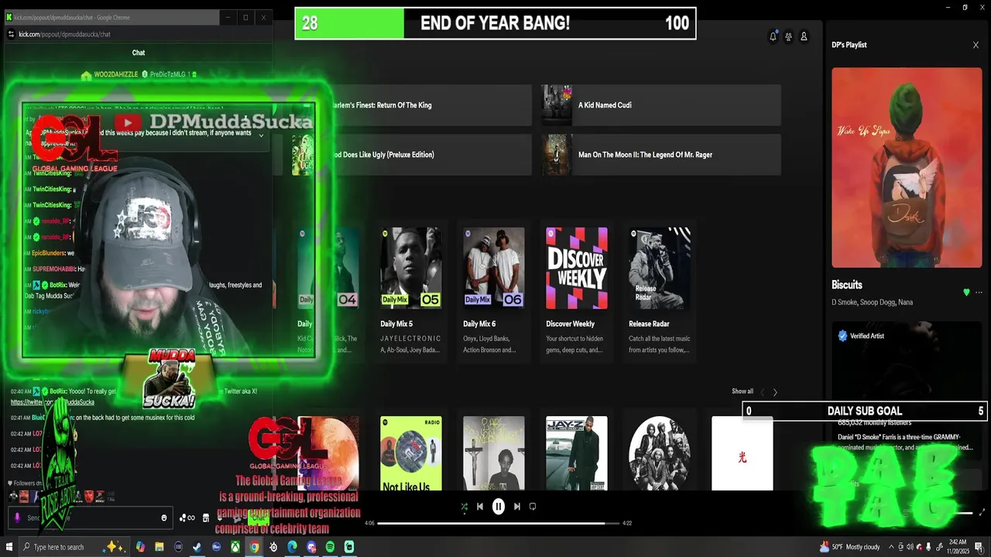Open the Not Like Us radio card
Screen dimensions: 991x557
tap(411, 453)
